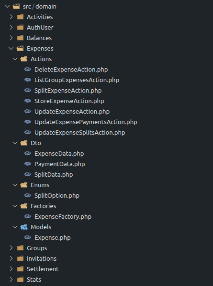Click the folder icon next to Stats
This screenshot has width=213, height=286.
20,279
